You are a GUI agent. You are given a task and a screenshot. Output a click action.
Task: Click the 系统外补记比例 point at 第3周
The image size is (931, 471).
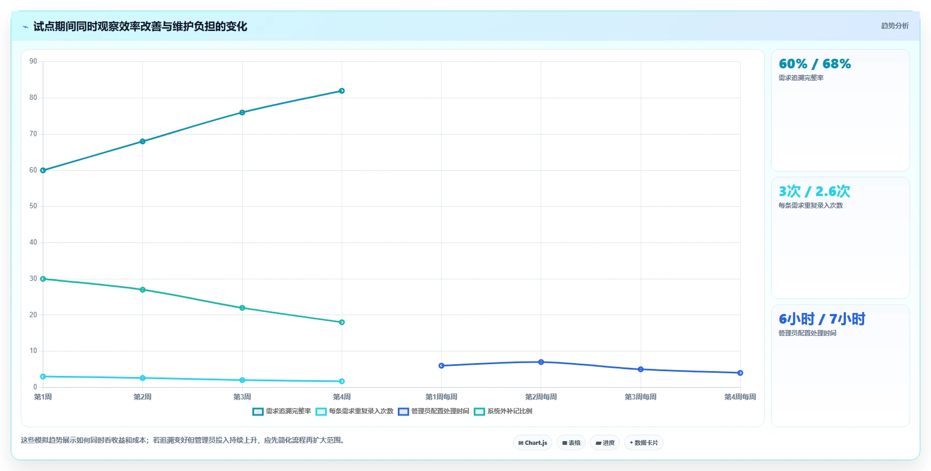(x=242, y=308)
